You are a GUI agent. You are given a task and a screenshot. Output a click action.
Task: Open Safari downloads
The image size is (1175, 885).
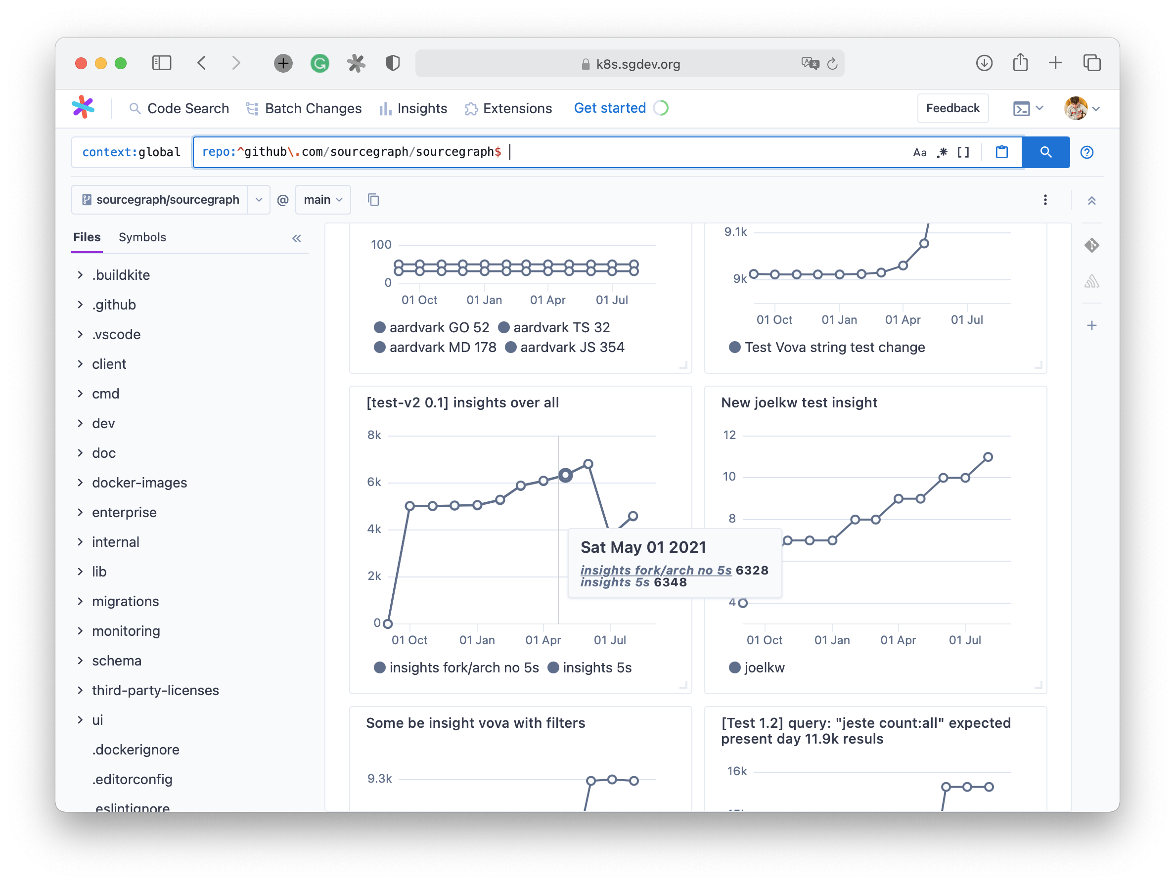(984, 63)
